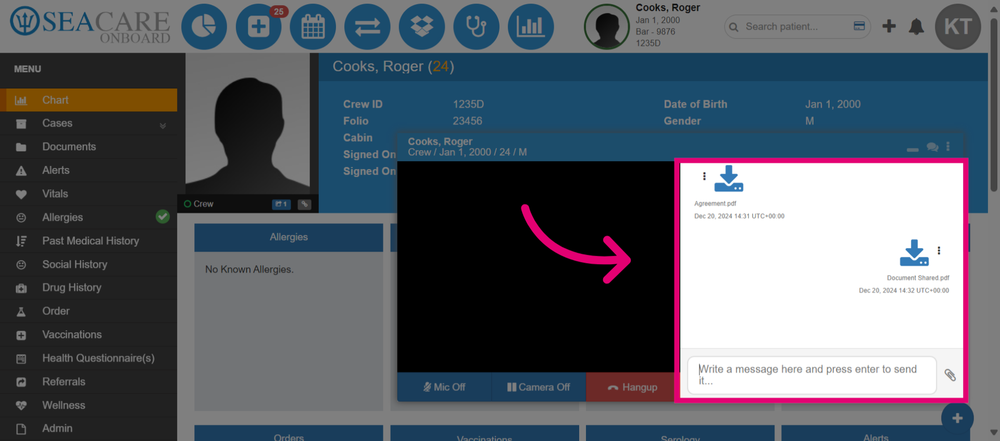
Task: Click the floating blue plus button
Action: pos(957,418)
